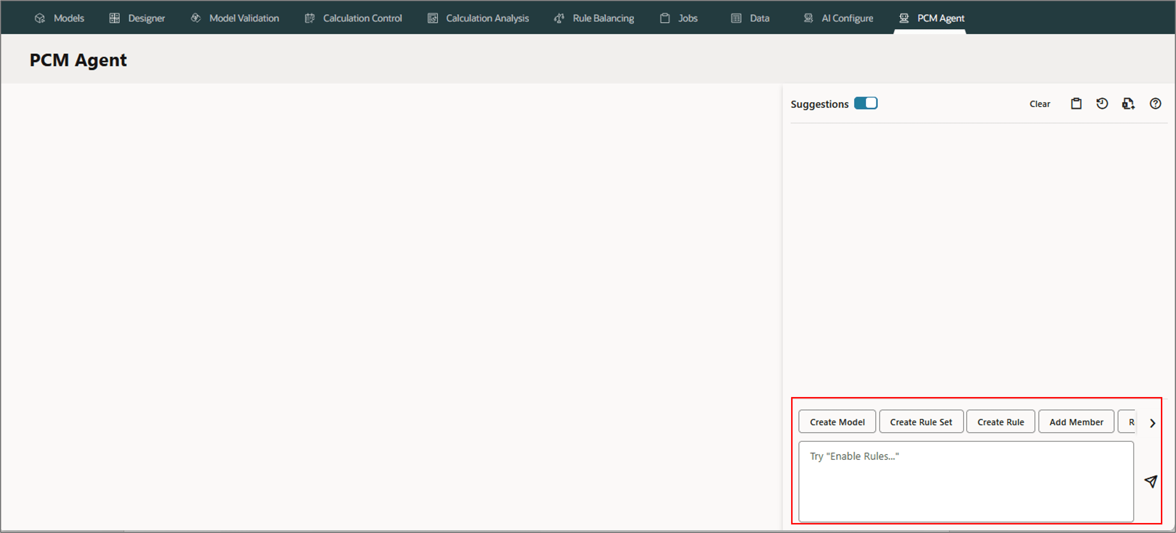Click the export document icon
The height and width of the screenshot is (533, 1176).
1128,103
